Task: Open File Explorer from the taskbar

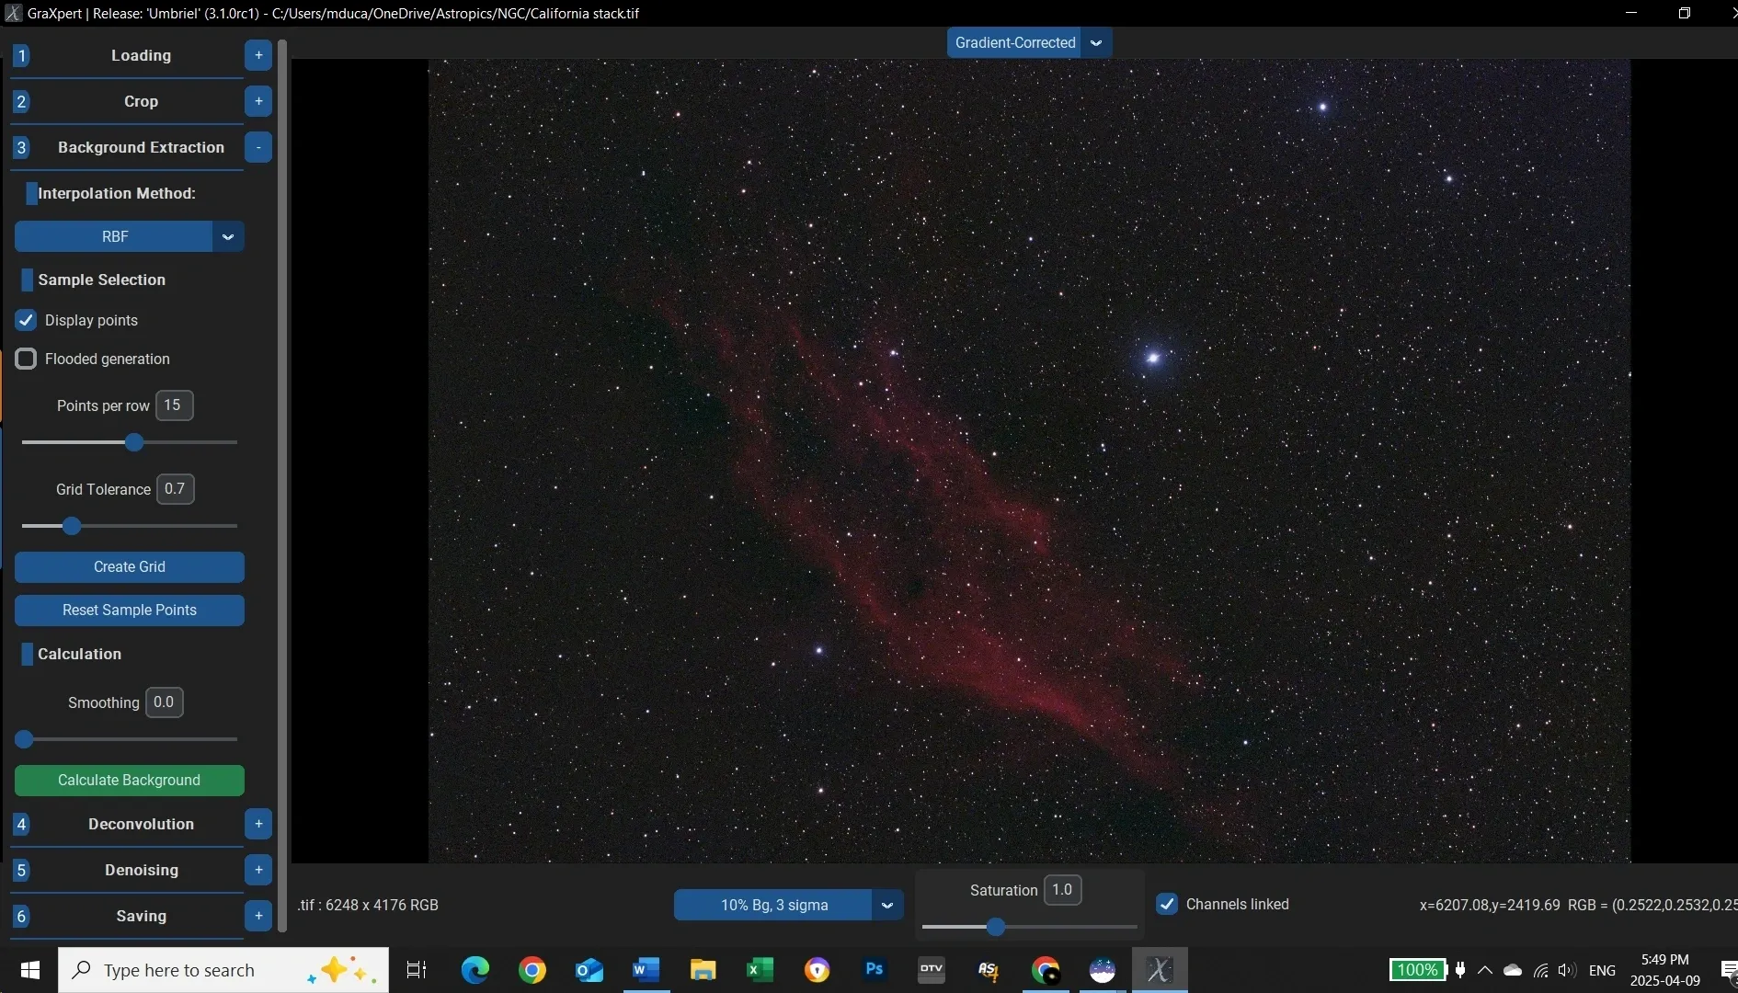Action: 703,970
